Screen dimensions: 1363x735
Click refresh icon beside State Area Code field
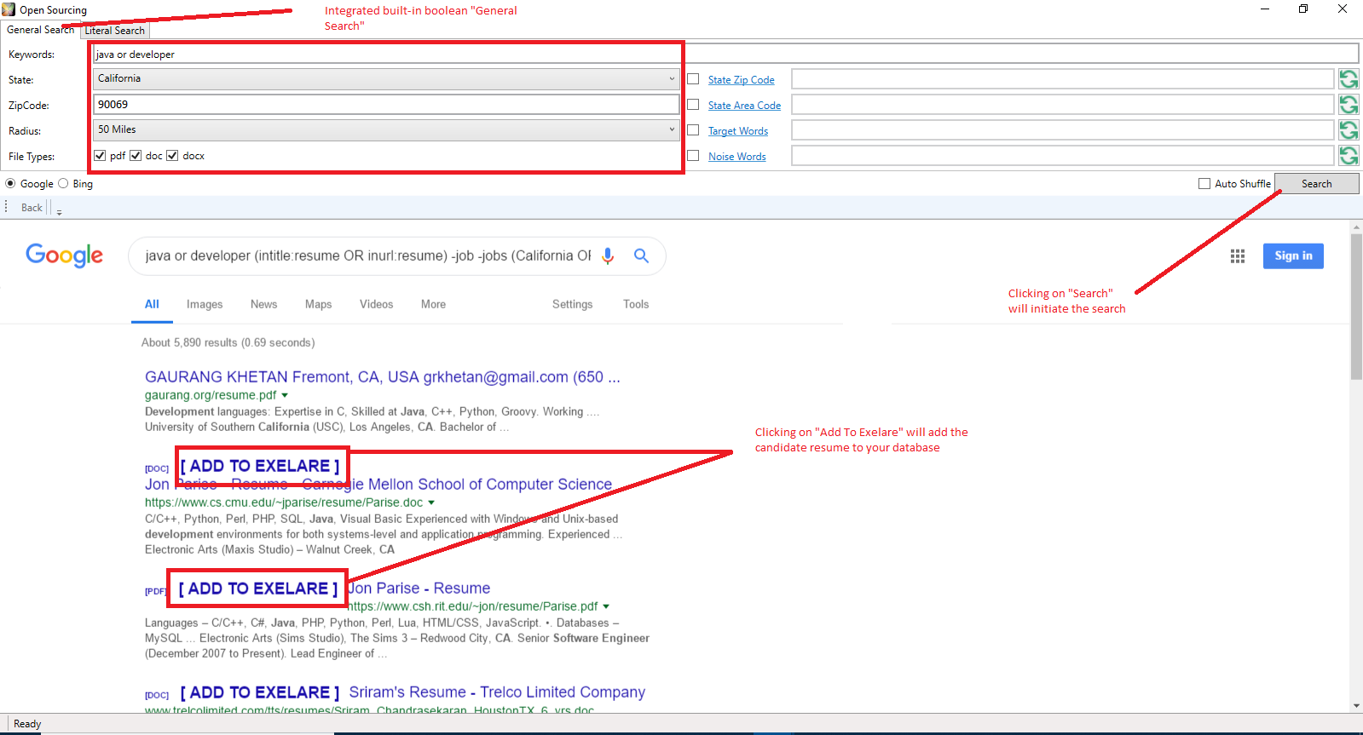tap(1349, 105)
